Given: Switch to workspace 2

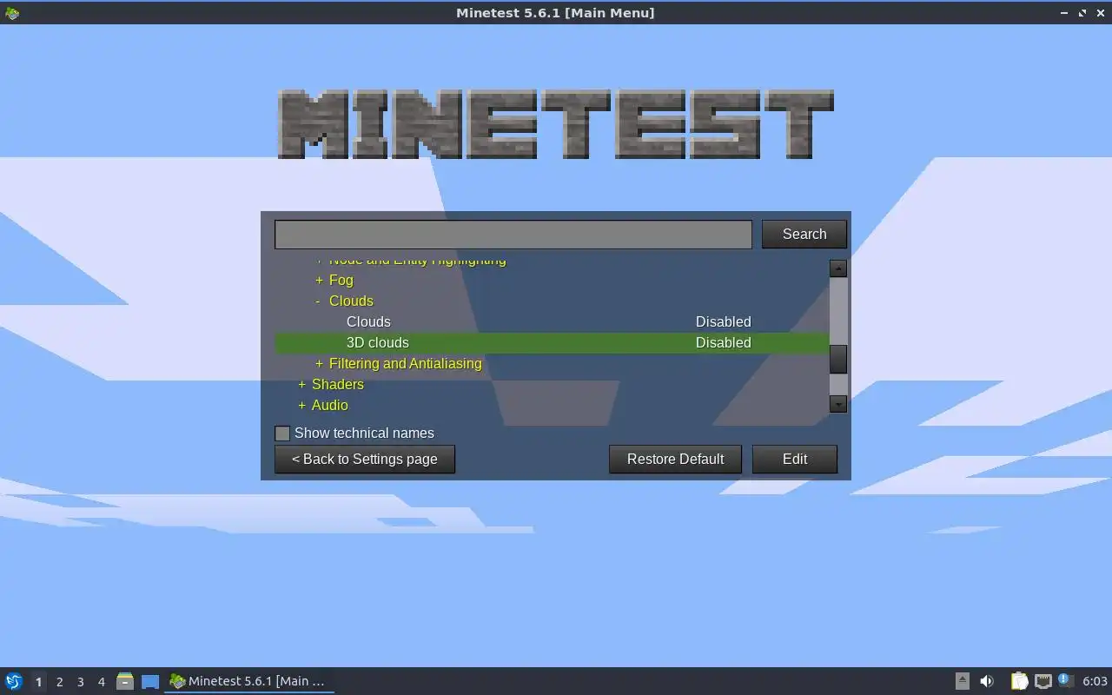Looking at the screenshot, I should [59, 682].
